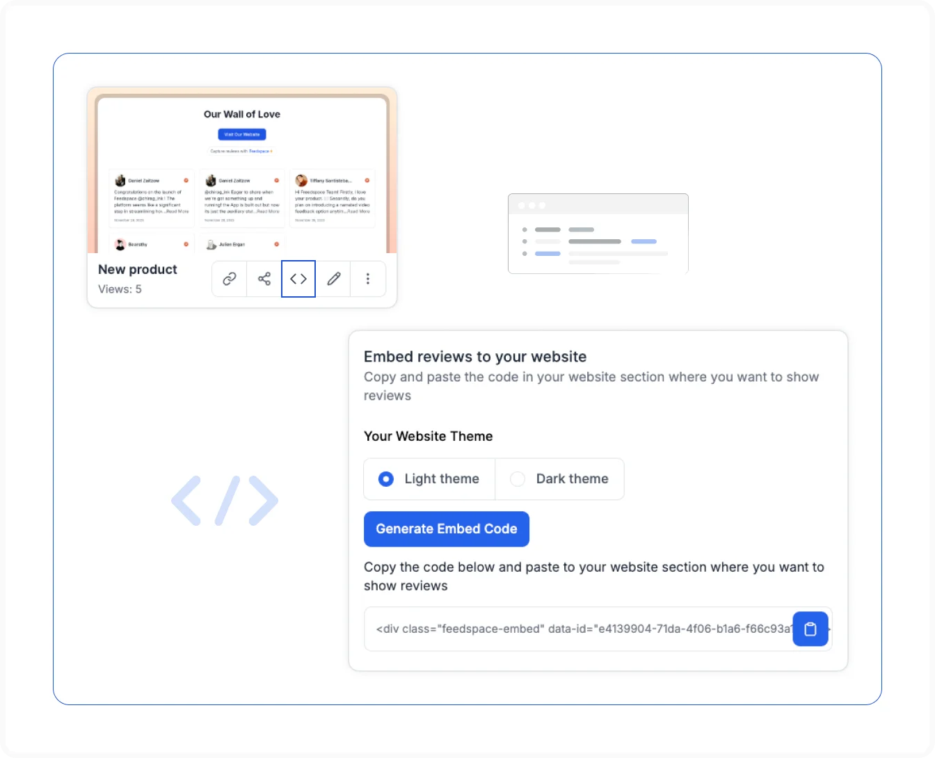
Task: Open the three-dot overflow menu
Action: (x=368, y=279)
